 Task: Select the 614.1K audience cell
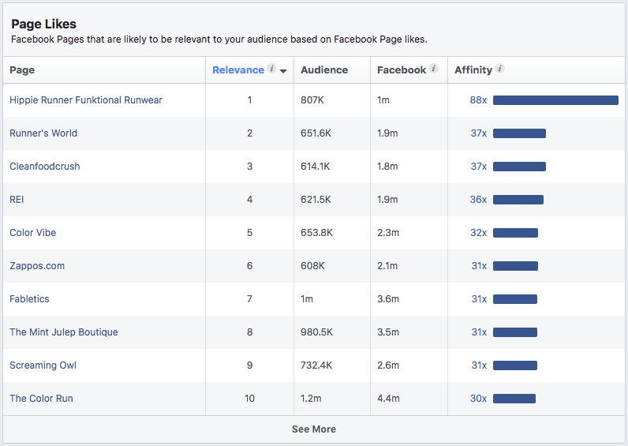316,167
